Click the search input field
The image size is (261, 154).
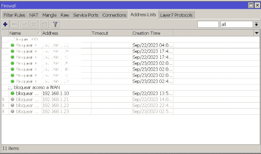[x=208, y=24]
